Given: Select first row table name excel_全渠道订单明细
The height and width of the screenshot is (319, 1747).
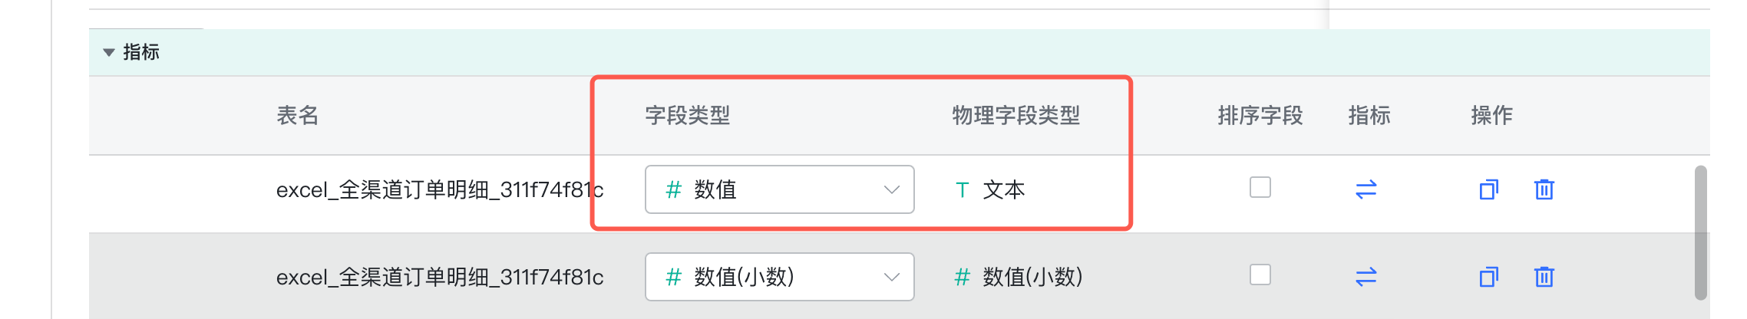Looking at the screenshot, I should pos(439,190).
